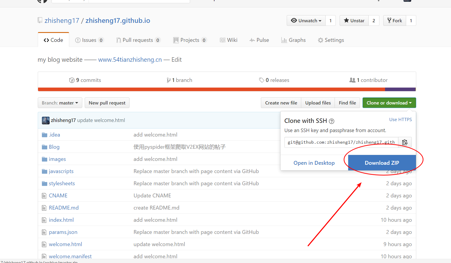Switch to Use HTTPS link

click(400, 119)
